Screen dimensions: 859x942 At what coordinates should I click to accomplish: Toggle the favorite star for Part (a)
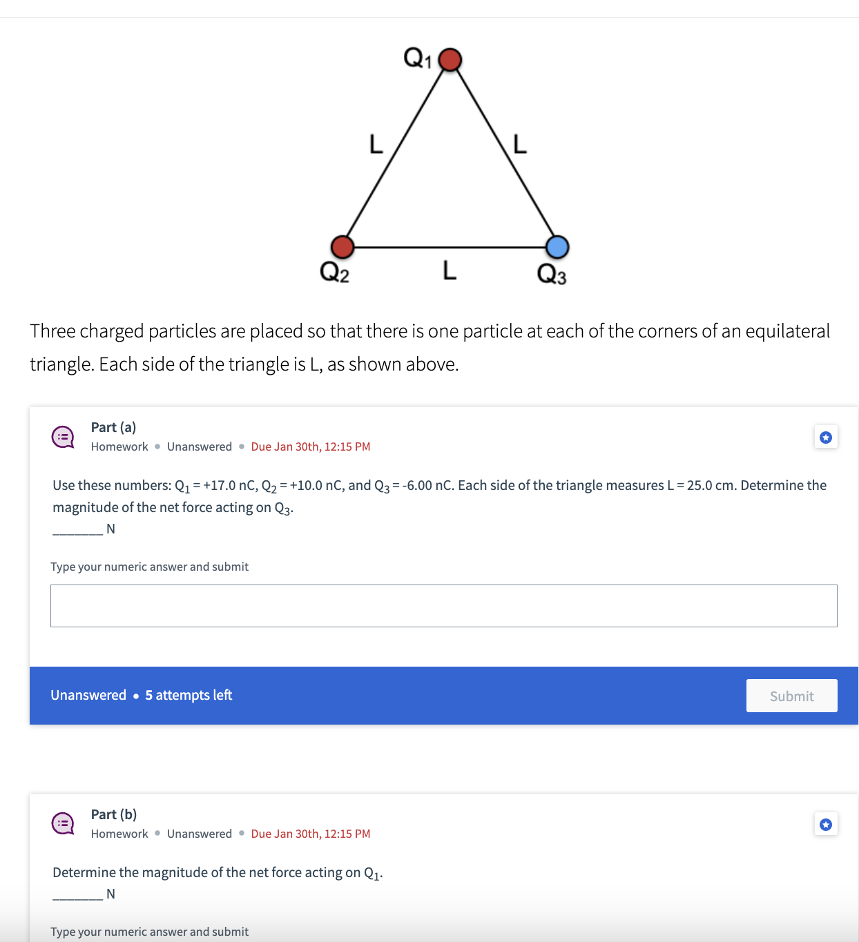tap(826, 437)
